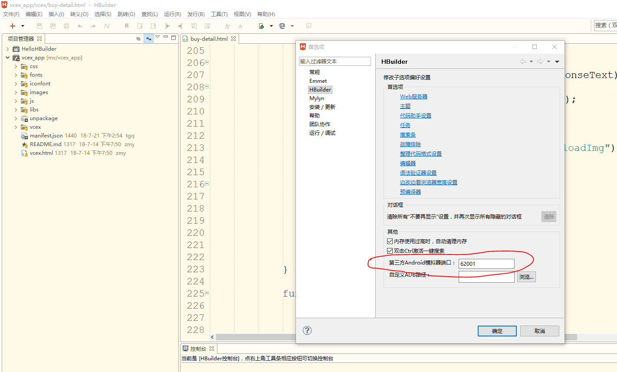Open the 预编译器 link
617x372 pixels.
pos(410,192)
